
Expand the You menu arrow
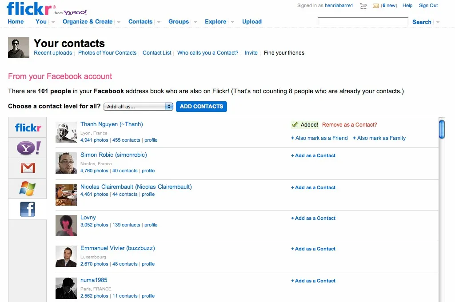(x=53, y=22)
